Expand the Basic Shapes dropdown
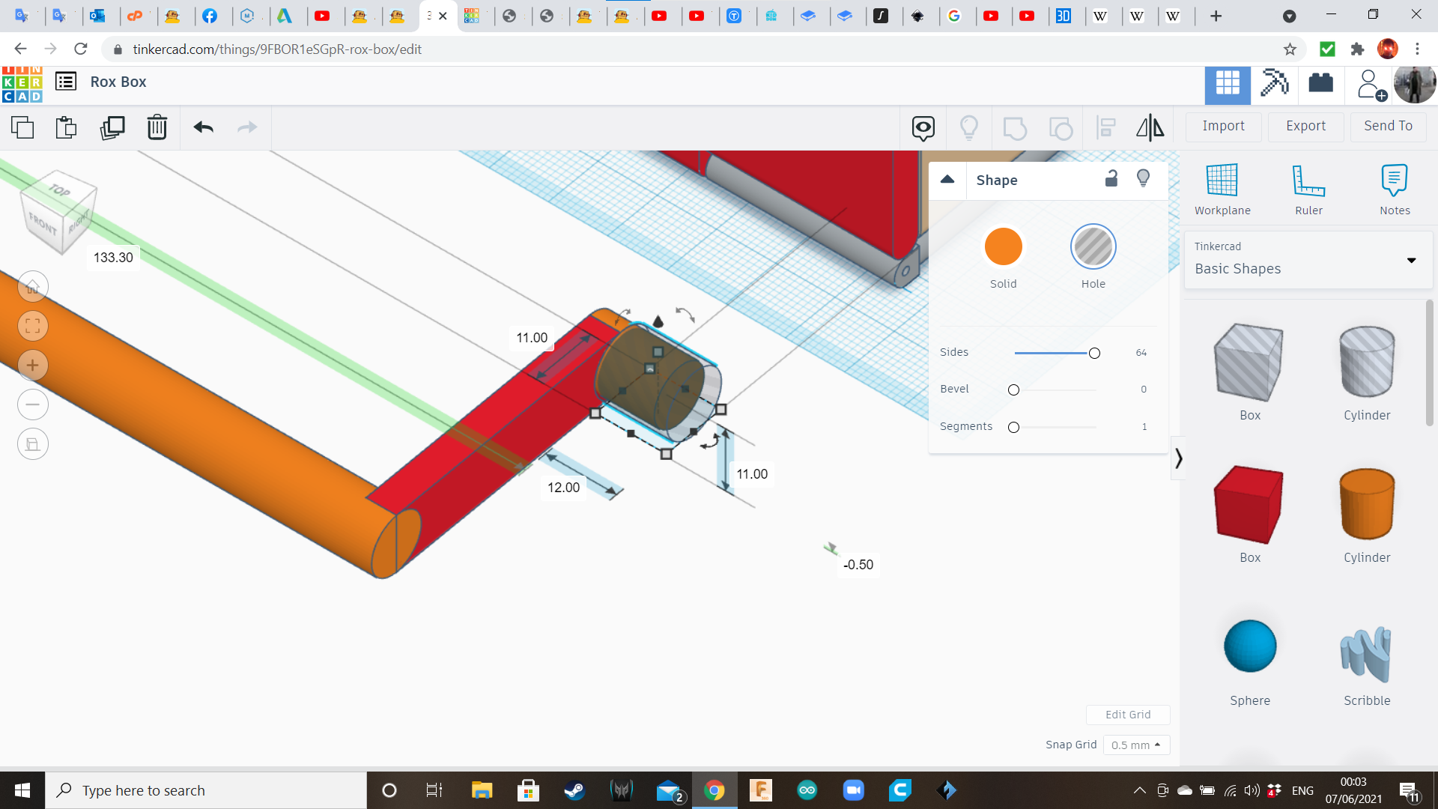This screenshot has width=1438, height=809. tap(1411, 261)
